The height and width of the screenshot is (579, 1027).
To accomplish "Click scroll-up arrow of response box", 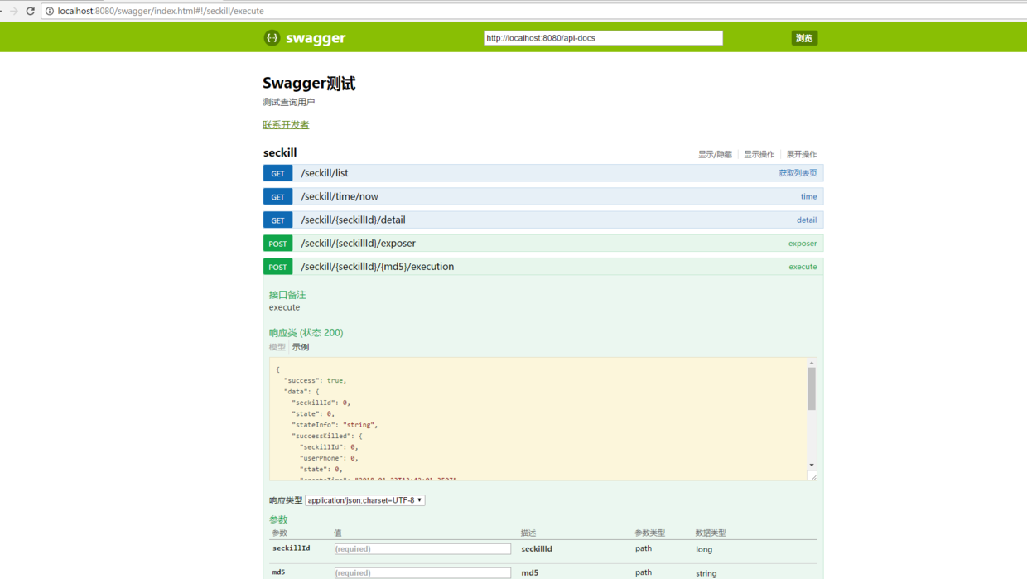I will (812, 363).
